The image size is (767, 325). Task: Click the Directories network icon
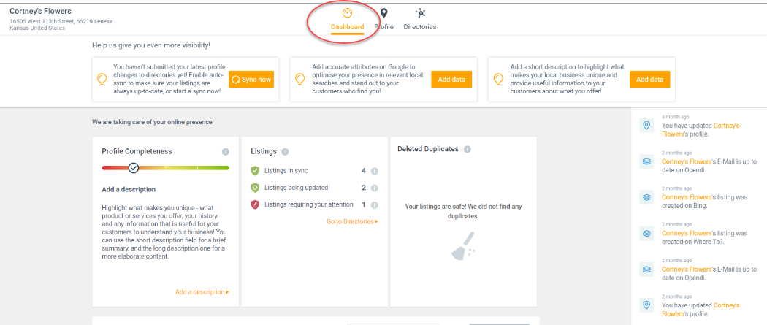pos(420,13)
